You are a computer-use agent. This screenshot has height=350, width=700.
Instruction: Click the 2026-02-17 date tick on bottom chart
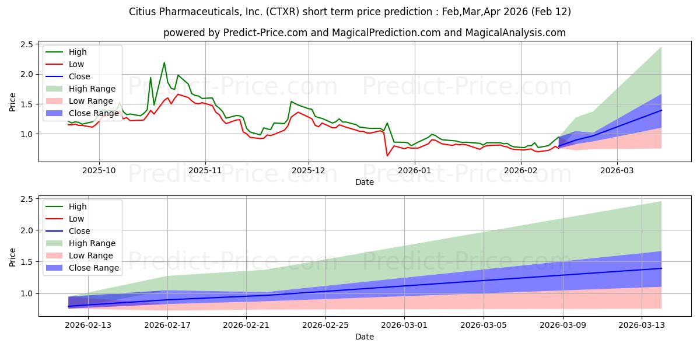(167, 325)
